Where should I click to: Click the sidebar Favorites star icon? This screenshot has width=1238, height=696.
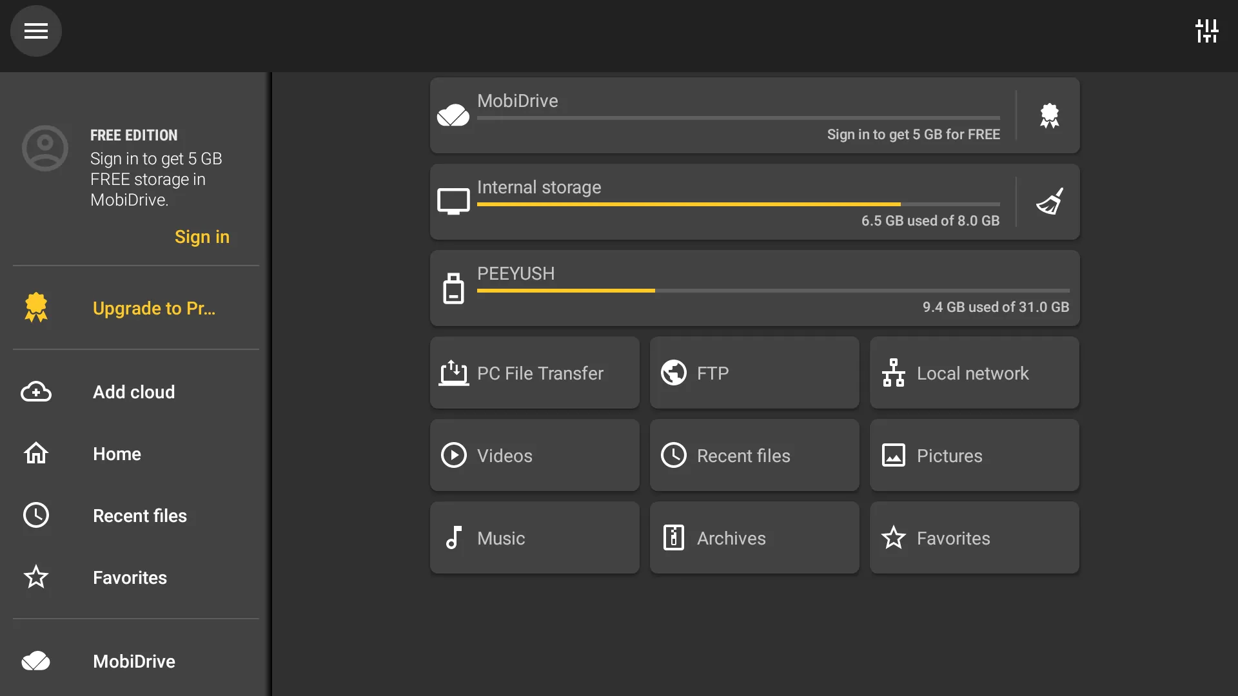[36, 577]
